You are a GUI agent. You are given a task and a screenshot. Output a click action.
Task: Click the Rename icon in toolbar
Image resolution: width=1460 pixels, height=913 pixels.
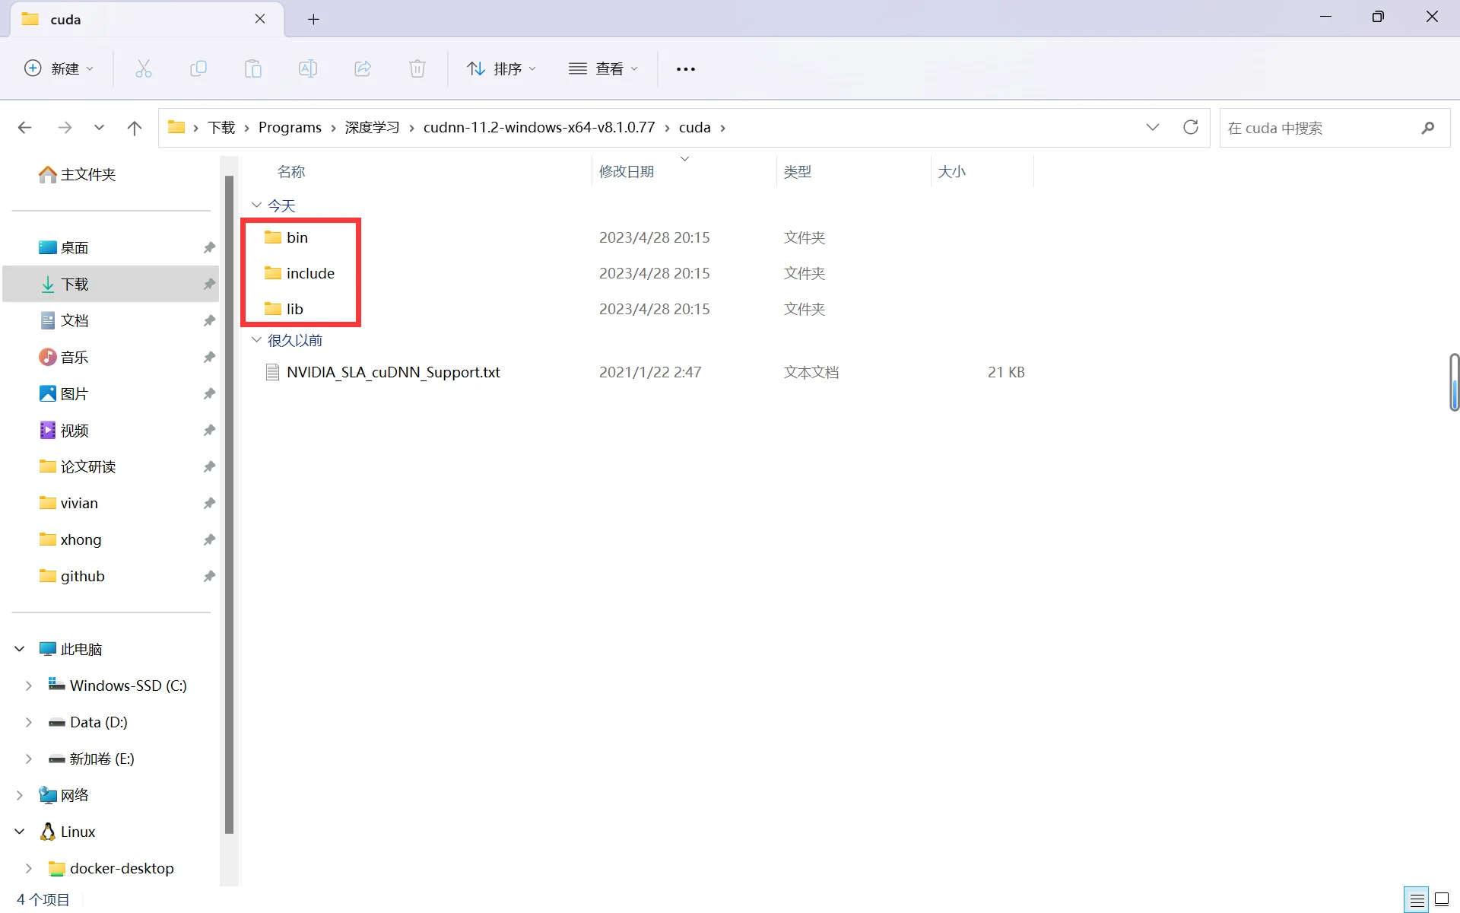click(307, 68)
